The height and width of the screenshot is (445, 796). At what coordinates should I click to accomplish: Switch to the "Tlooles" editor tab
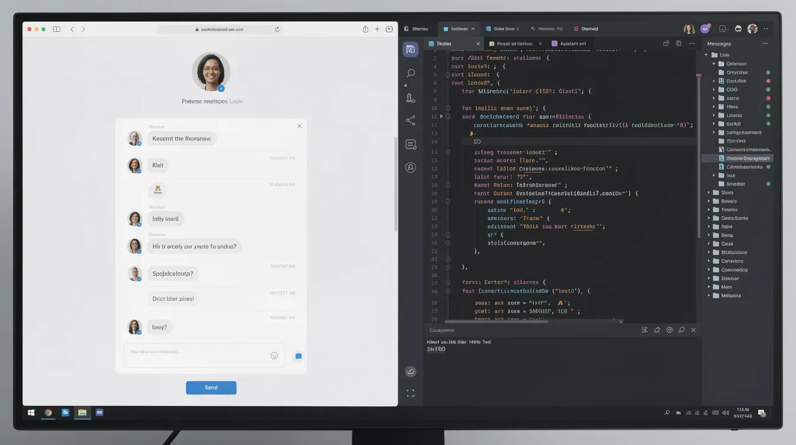click(x=454, y=44)
